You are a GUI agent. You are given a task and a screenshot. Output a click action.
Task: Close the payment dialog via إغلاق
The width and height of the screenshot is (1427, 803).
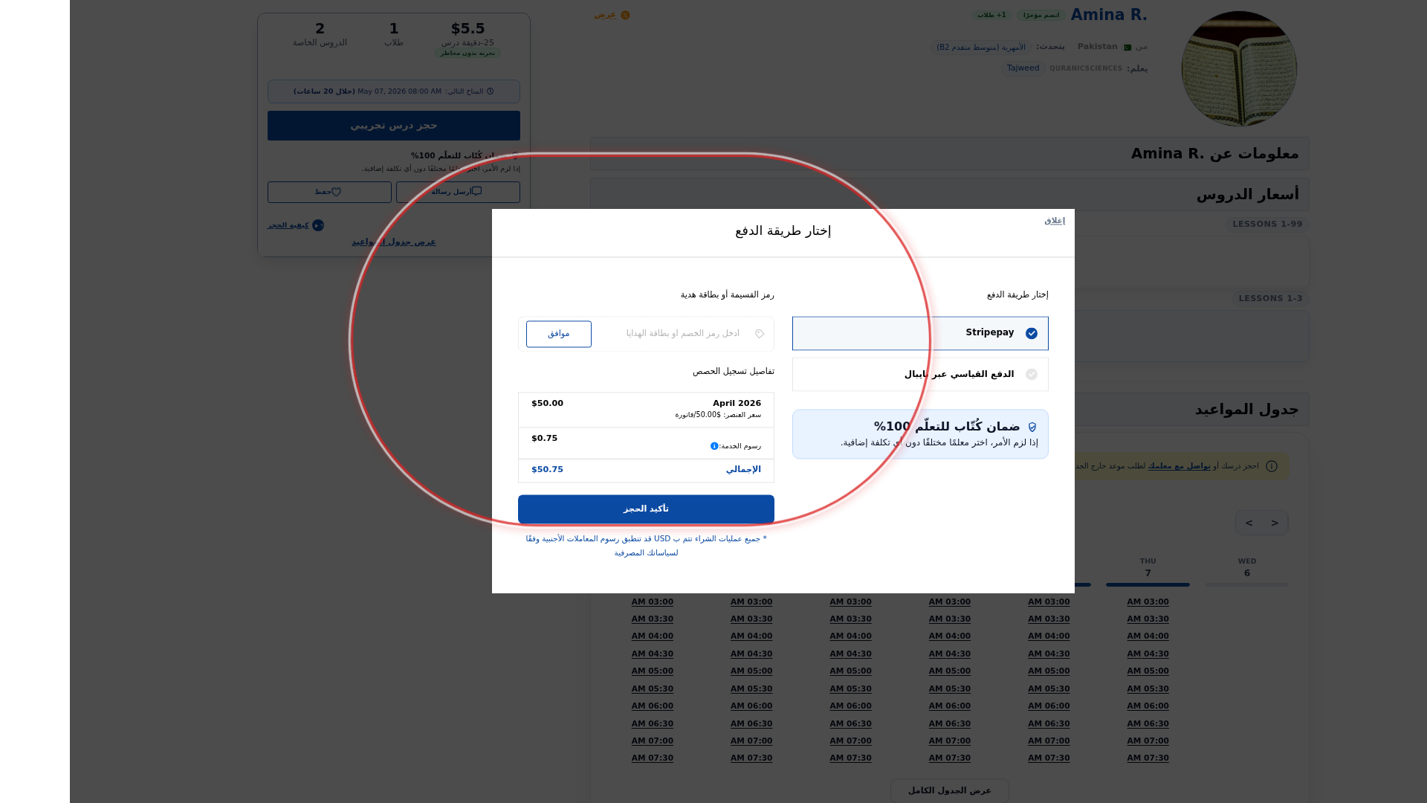tap(1054, 221)
